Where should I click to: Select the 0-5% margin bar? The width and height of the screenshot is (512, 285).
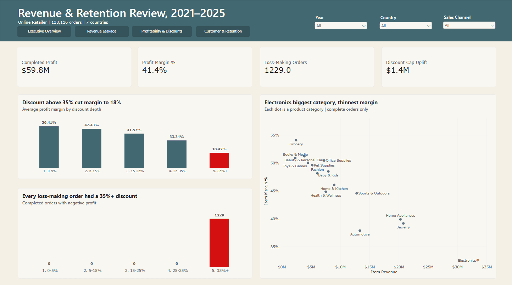49,147
